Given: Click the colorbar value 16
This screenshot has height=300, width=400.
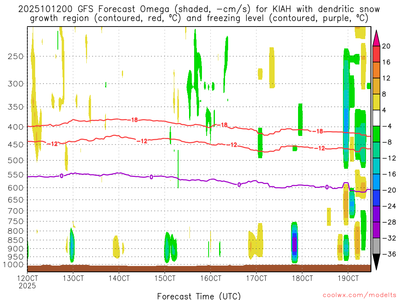Looking at the screenshot, I should [x=386, y=62].
